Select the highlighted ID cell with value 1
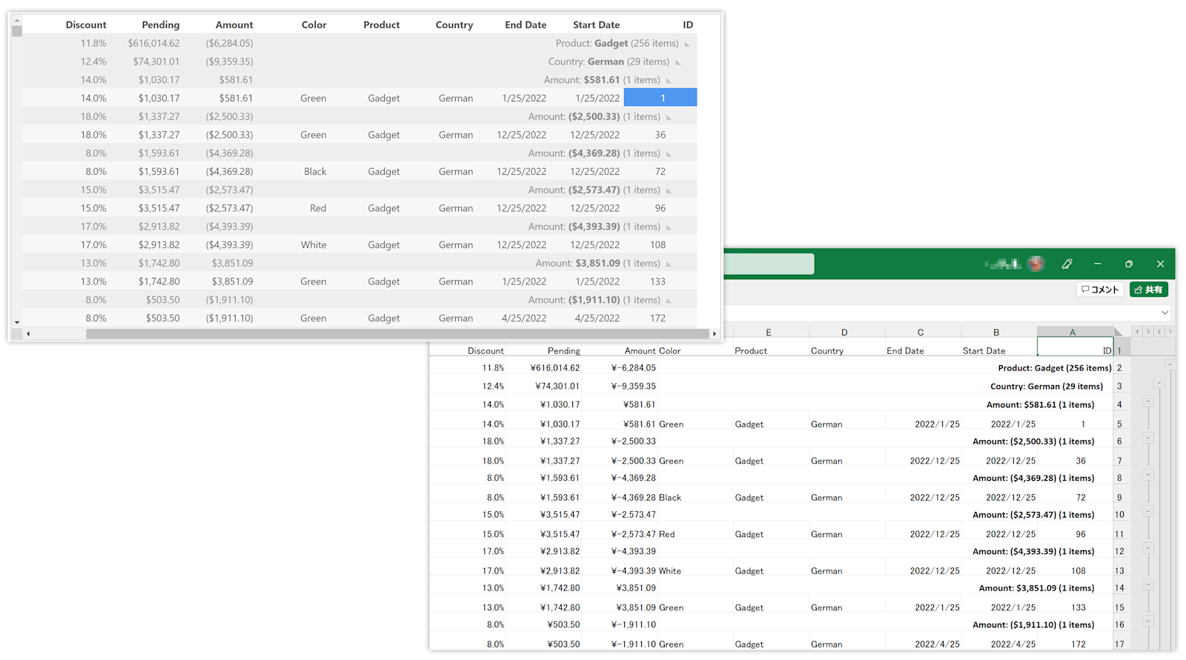The height and width of the screenshot is (660, 1186). click(660, 98)
